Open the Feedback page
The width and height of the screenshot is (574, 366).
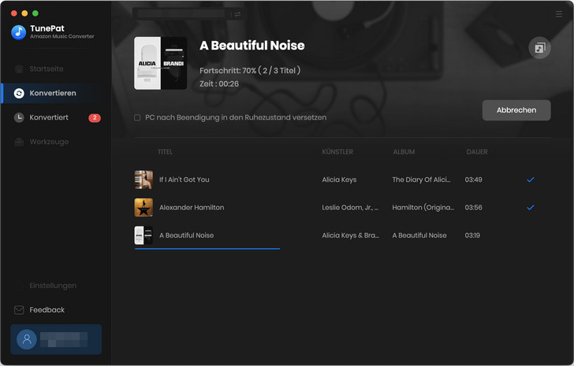coord(47,310)
